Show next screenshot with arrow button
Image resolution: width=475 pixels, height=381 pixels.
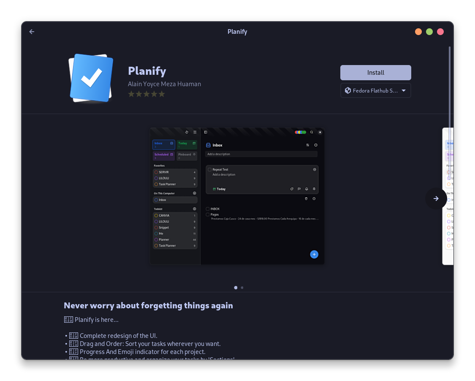pos(436,199)
